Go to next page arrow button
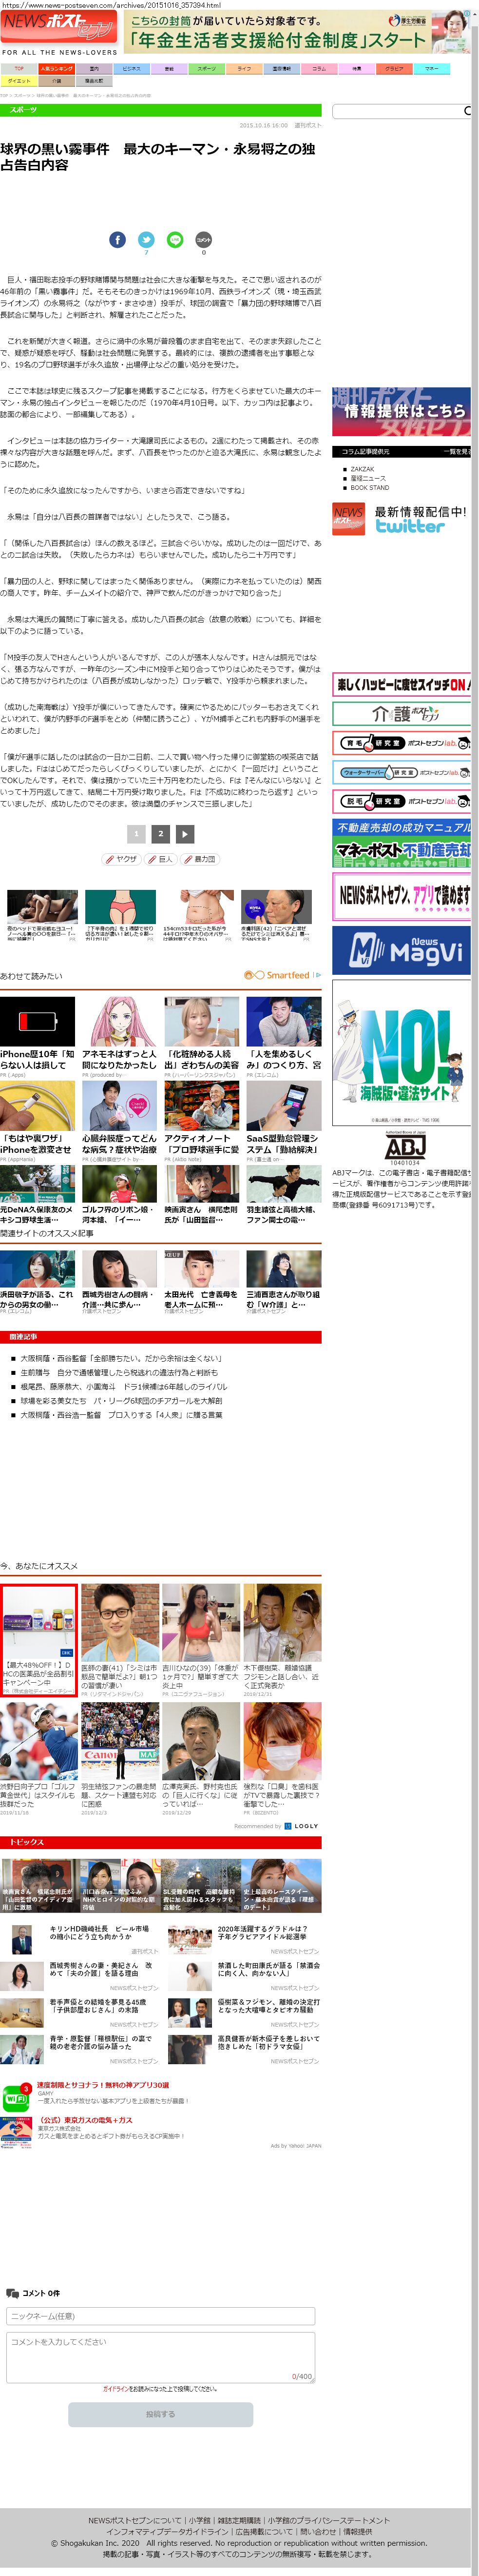Screen dimensions: 479x2576 coord(185,833)
